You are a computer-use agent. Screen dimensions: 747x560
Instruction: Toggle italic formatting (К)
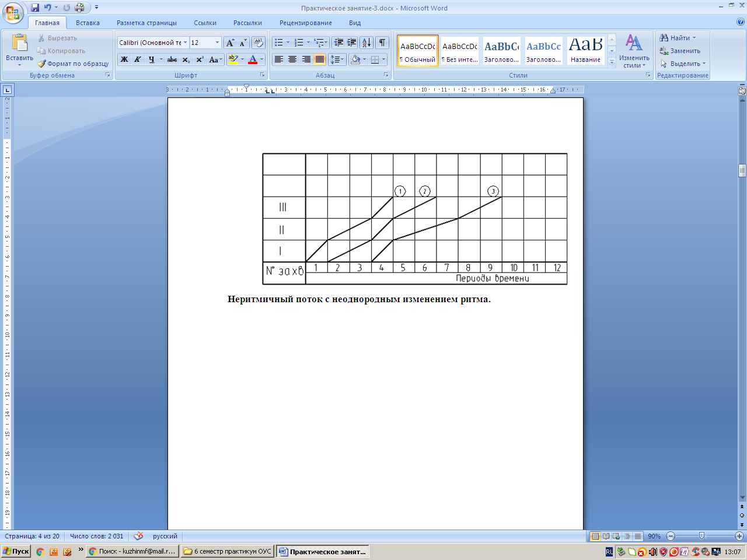coord(138,60)
